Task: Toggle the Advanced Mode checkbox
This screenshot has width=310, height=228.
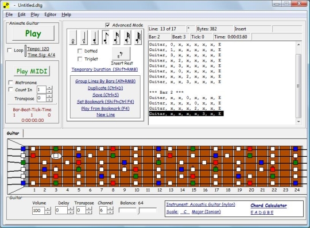Action: click(107, 25)
